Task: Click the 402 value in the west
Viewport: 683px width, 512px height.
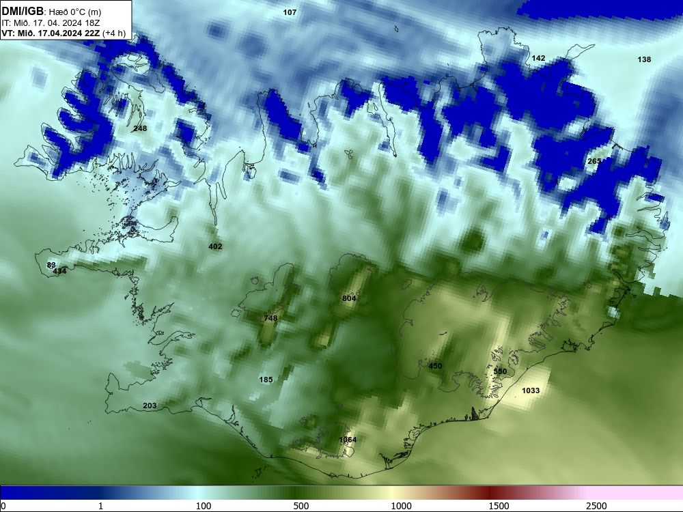Action: 215,246
